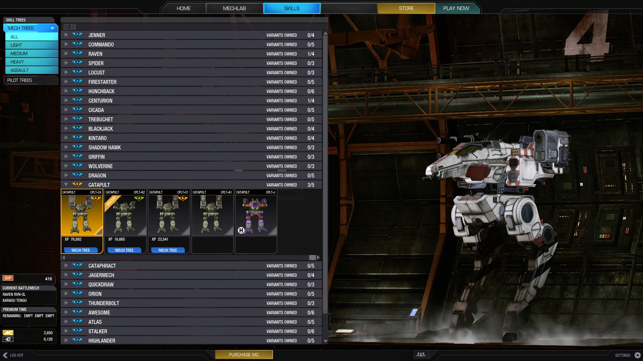643x361 pixels.
Task: Click the GXP icon
Action: 8,278
